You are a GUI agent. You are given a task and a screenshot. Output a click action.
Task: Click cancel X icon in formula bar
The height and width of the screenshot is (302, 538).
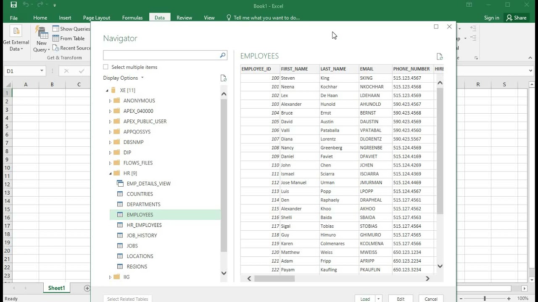(x=66, y=71)
